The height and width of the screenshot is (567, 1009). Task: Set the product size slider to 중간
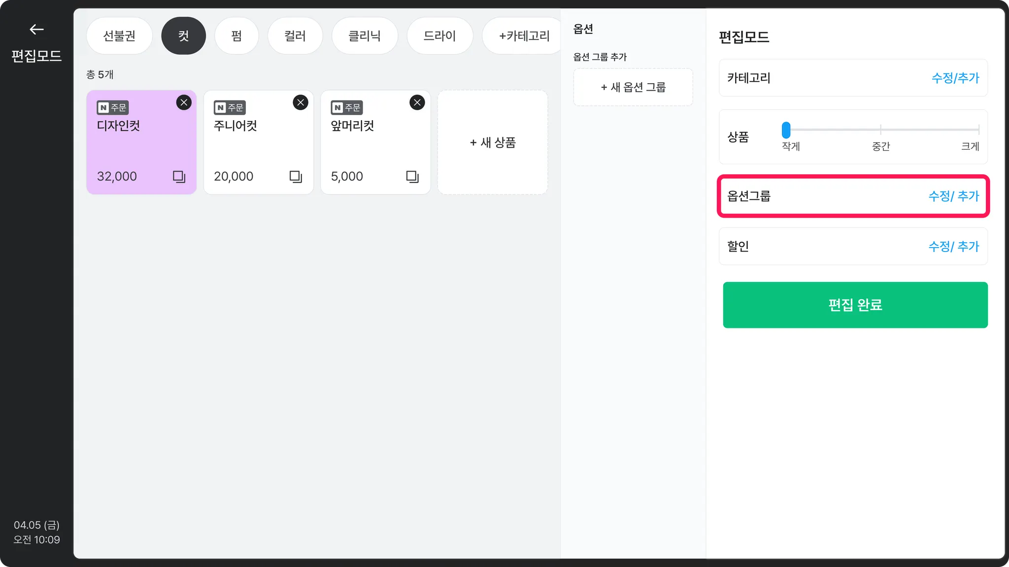pyautogui.click(x=880, y=129)
